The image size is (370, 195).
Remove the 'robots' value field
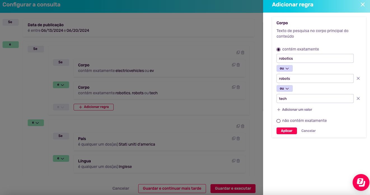click(x=358, y=78)
